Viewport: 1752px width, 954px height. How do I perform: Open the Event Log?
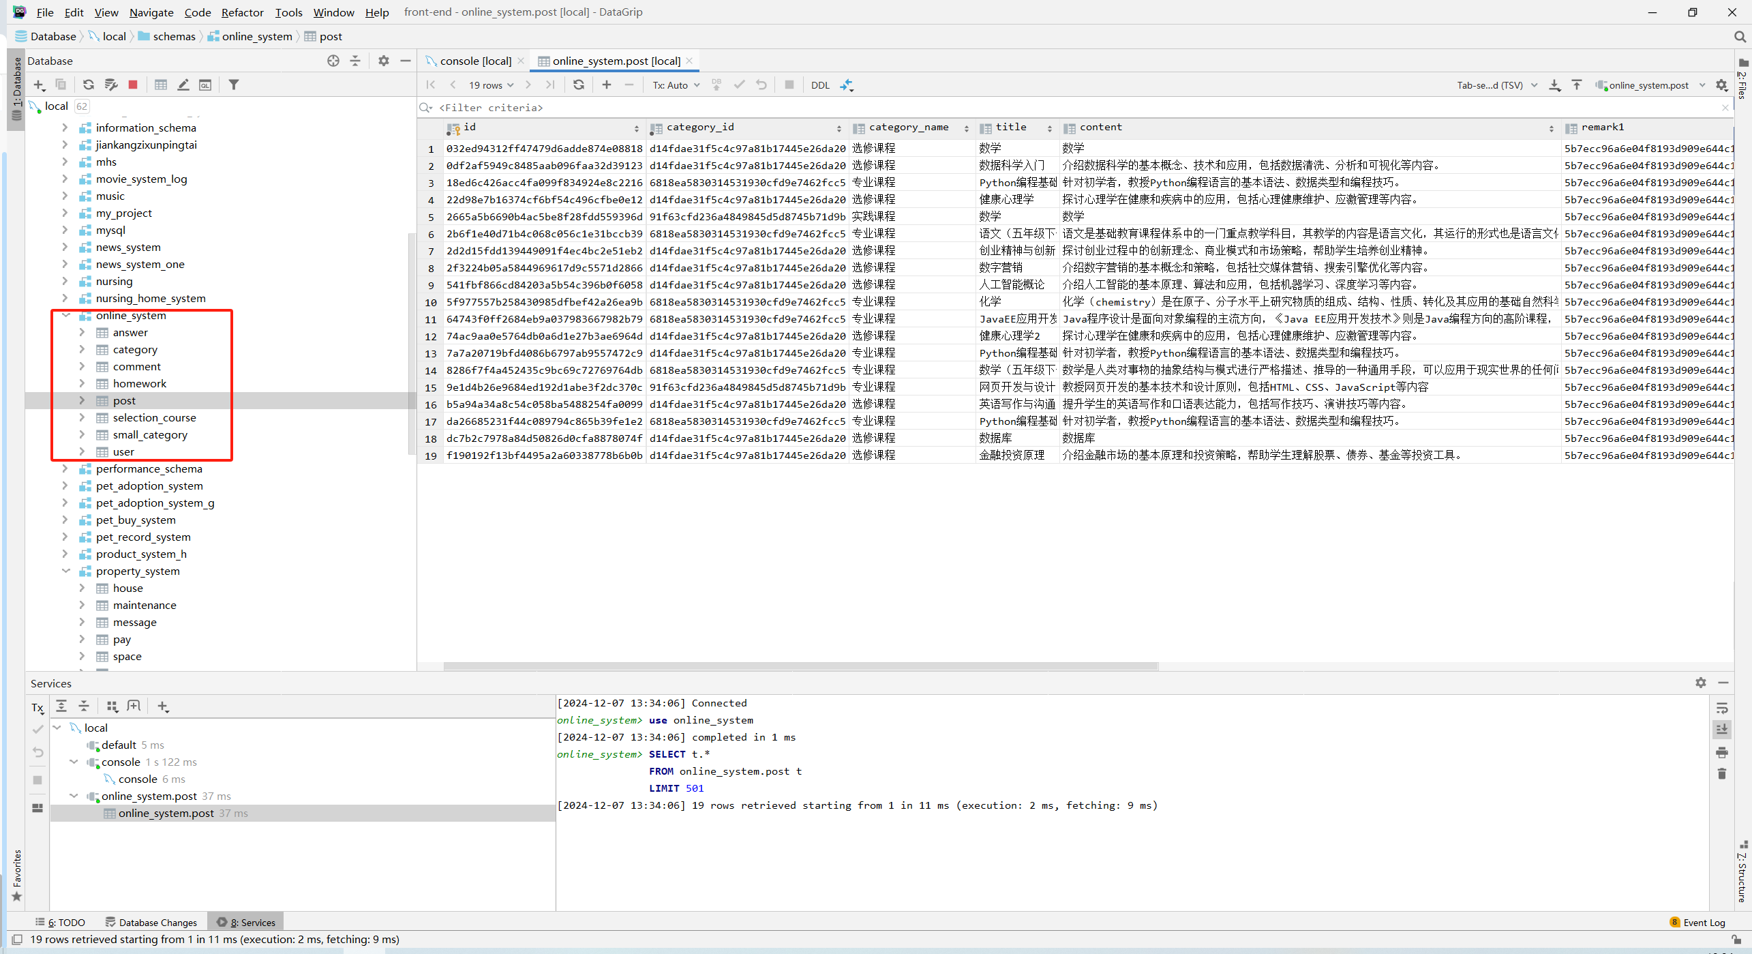coord(1697,922)
